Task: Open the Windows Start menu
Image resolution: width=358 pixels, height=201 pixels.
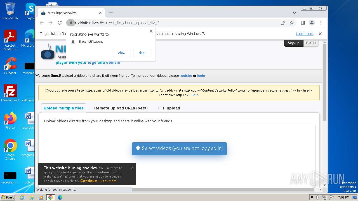Action: click(8, 197)
